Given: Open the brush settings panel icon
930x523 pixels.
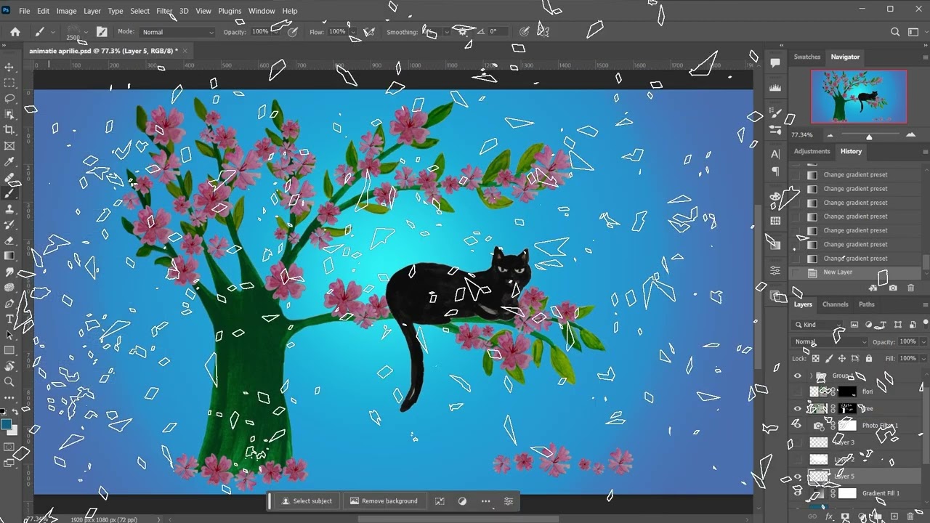Looking at the screenshot, I should point(102,32).
